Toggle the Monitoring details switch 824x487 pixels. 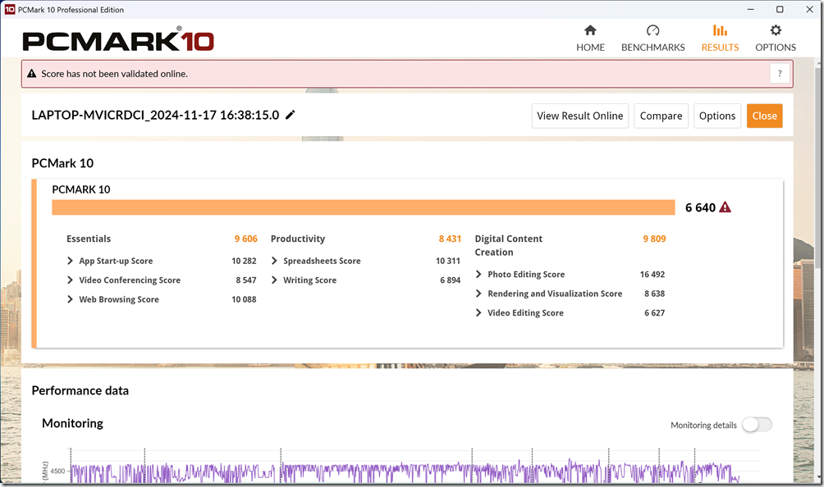pos(756,425)
